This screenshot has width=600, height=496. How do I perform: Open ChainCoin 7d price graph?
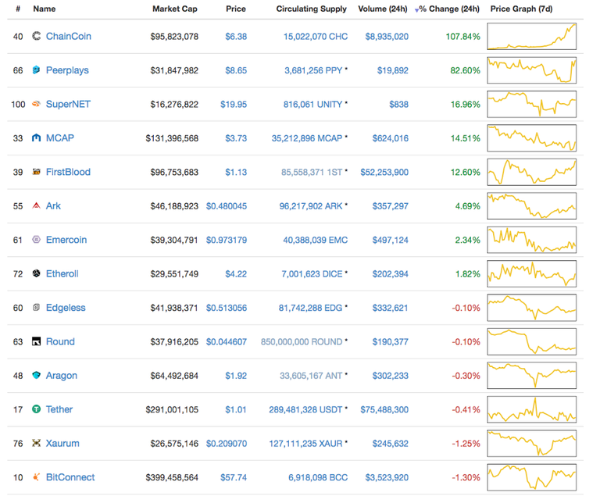coord(532,37)
